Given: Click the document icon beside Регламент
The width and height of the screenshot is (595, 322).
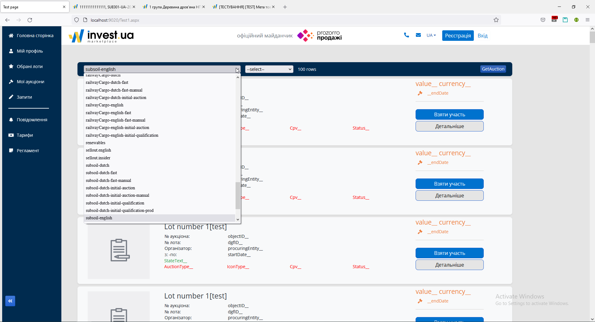Looking at the screenshot, I should tap(11, 151).
